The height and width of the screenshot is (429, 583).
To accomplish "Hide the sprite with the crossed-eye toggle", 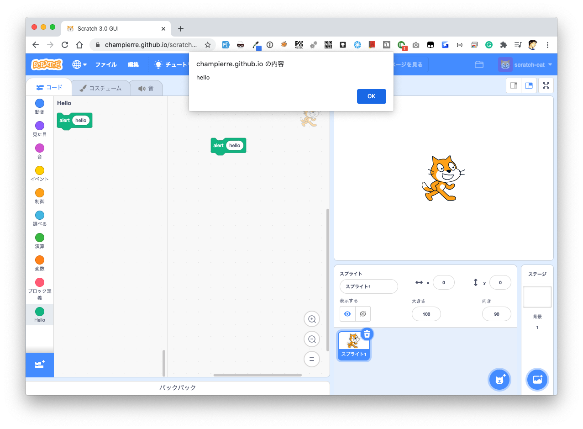I will (x=362, y=313).
